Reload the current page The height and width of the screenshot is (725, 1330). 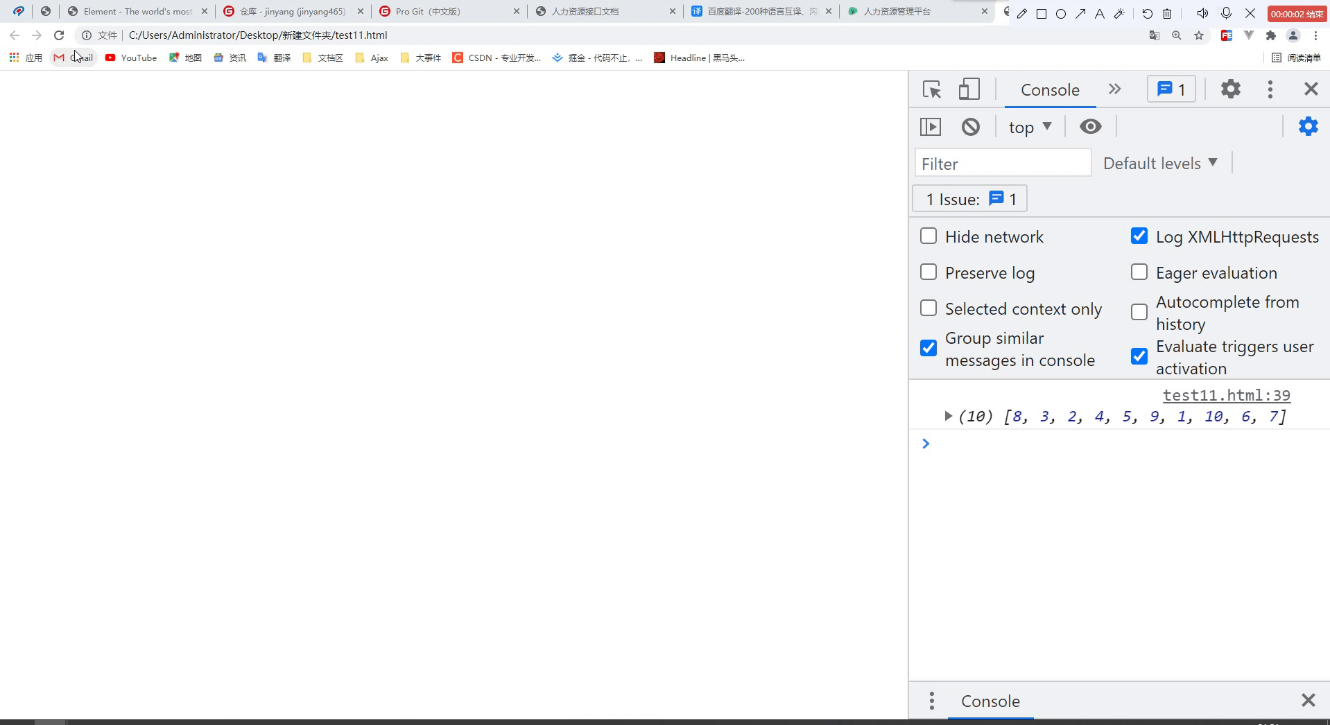59,35
